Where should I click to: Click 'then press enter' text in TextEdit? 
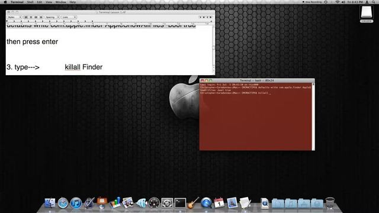32,41
